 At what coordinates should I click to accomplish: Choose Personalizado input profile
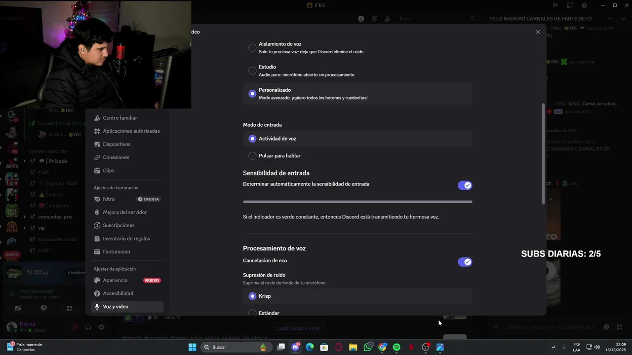coord(252,94)
